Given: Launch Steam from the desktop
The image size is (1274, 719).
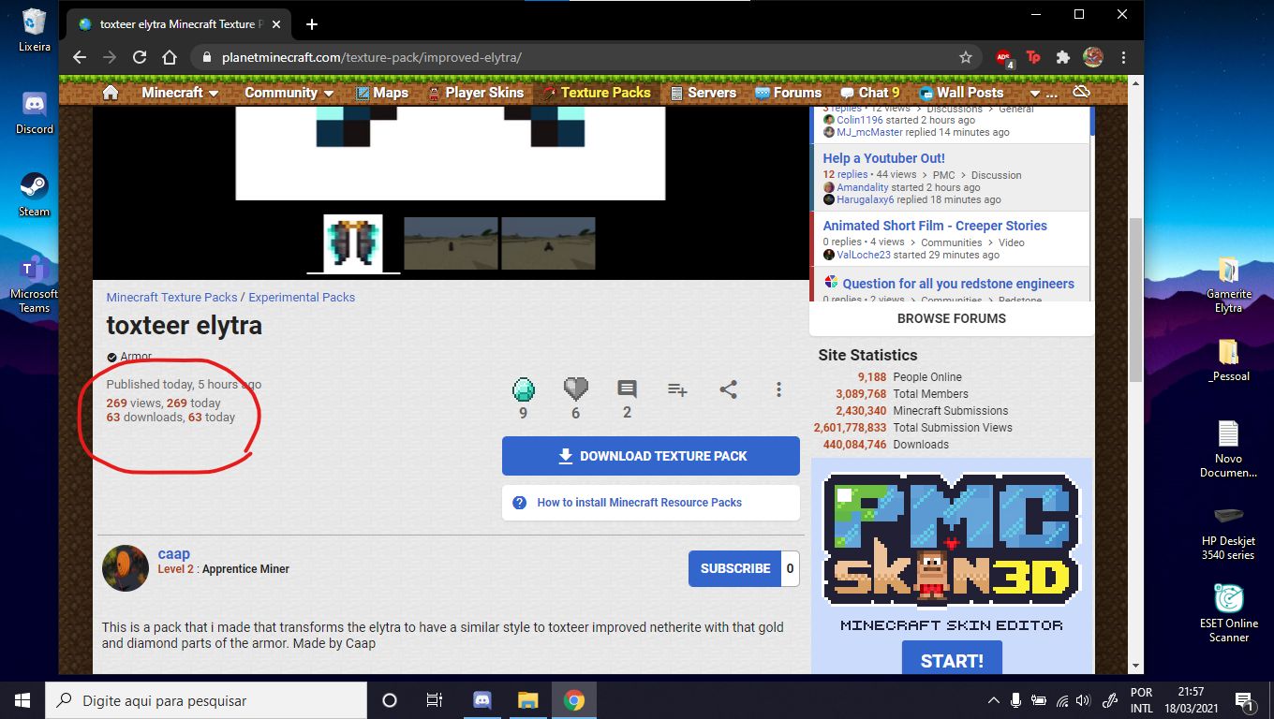Looking at the screenshot, I should [34, 187].
